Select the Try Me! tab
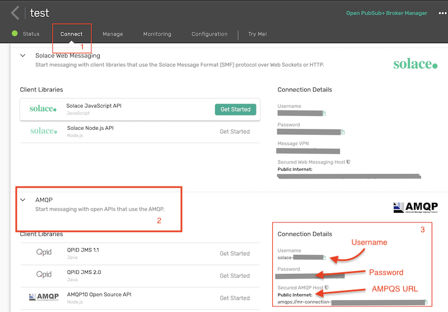This screenshot has width=448, height=312. pyautogui.click(x=258, y=34)
